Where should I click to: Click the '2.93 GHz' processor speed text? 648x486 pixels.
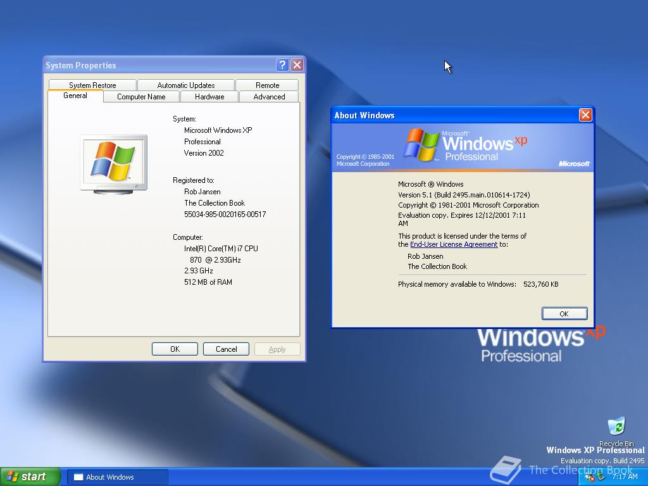click(x=198, y=271)
